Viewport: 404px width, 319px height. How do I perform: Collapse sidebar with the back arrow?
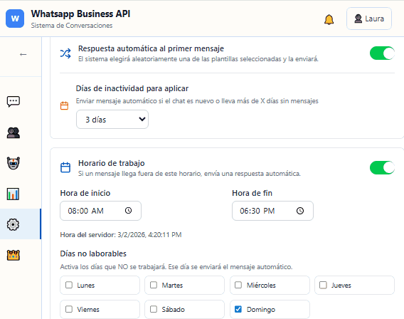pyautogui.click(x=23, y=54)
